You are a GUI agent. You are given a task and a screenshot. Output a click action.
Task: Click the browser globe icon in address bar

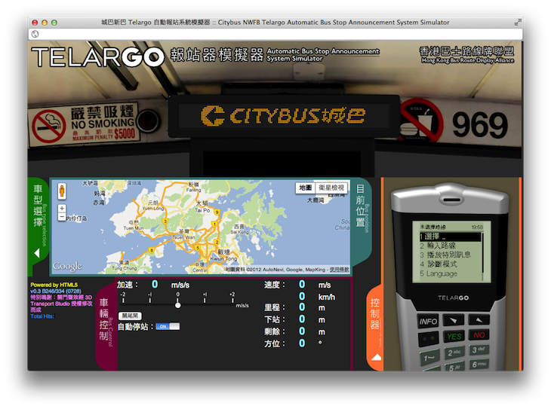pos(35,34)
